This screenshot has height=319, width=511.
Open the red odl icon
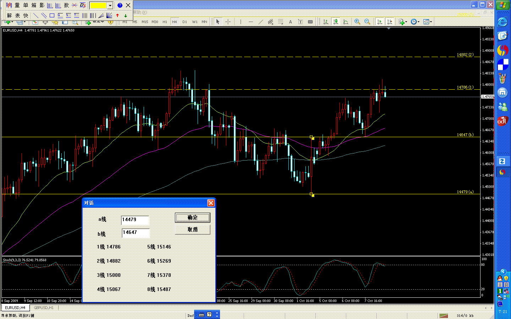pos(502,121)
